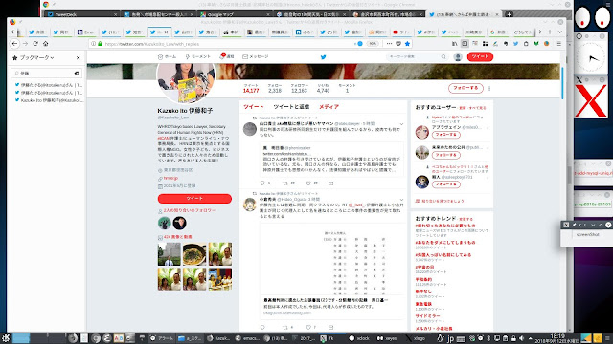Save page with the Pocket icon
Screen dimensions: 613x344
pos(398,44)
